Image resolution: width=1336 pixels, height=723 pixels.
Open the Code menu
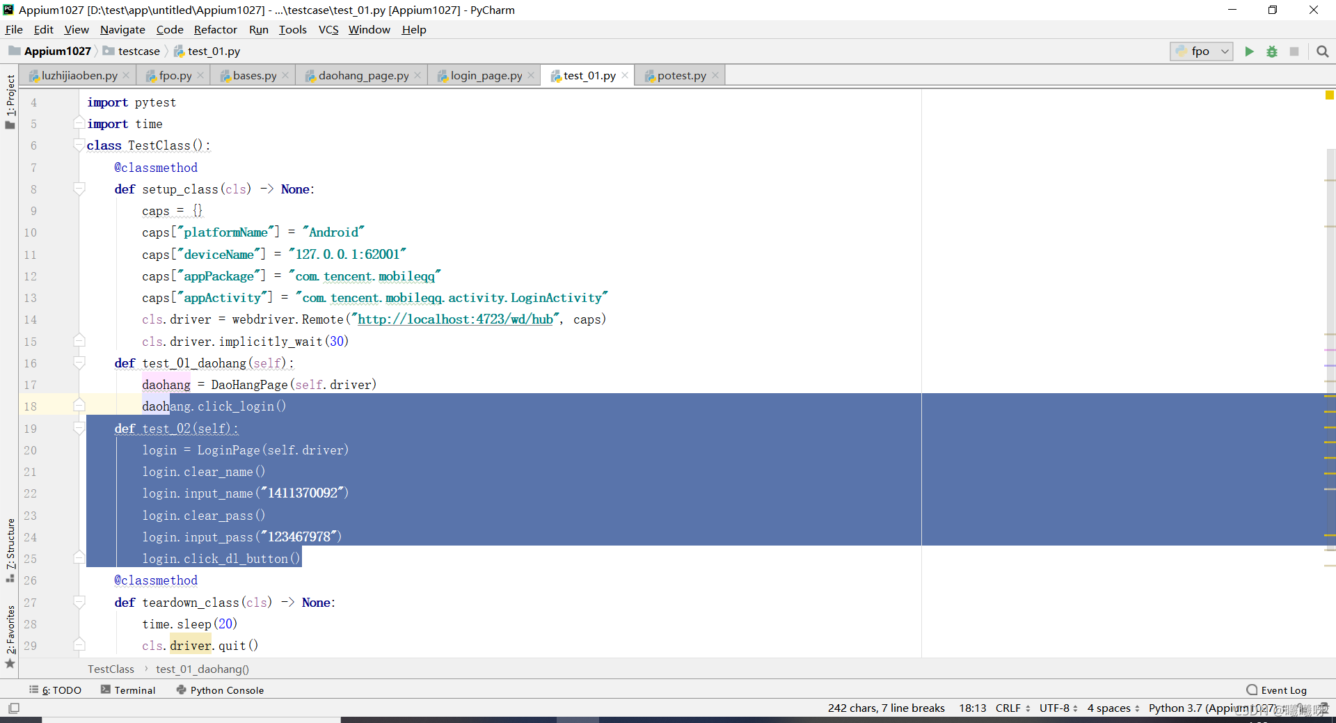[x=170, y=29]
